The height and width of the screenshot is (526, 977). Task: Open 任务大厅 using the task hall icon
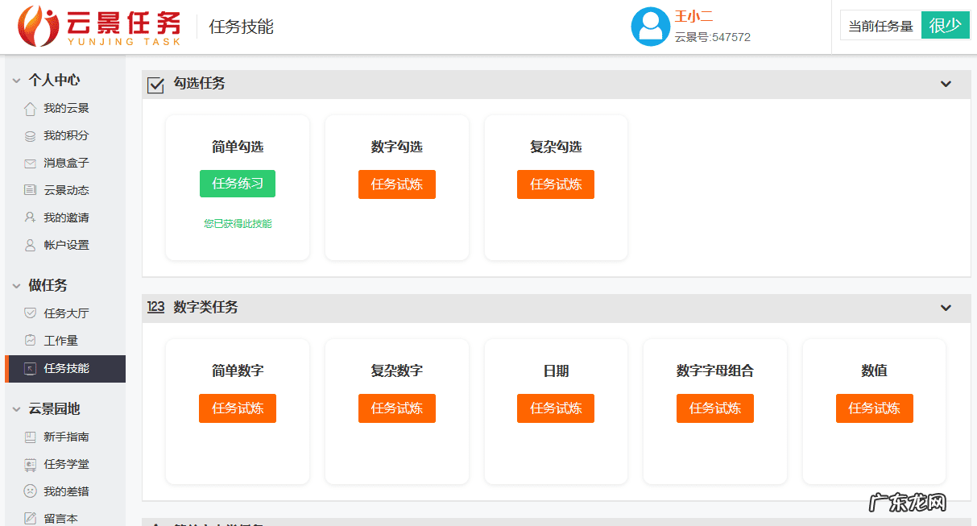(x=30, y=313)
